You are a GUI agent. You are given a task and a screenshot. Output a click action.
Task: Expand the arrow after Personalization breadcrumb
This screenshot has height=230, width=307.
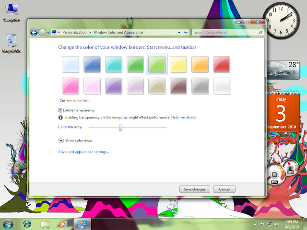point(90,33)
